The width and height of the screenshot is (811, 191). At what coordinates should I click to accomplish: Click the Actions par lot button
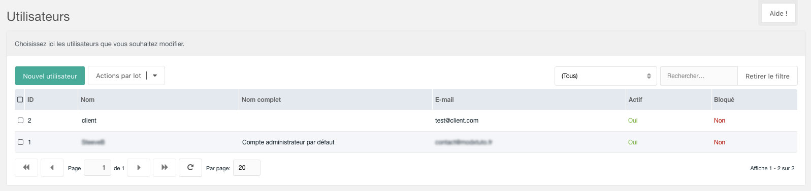[x=118, y=76]
